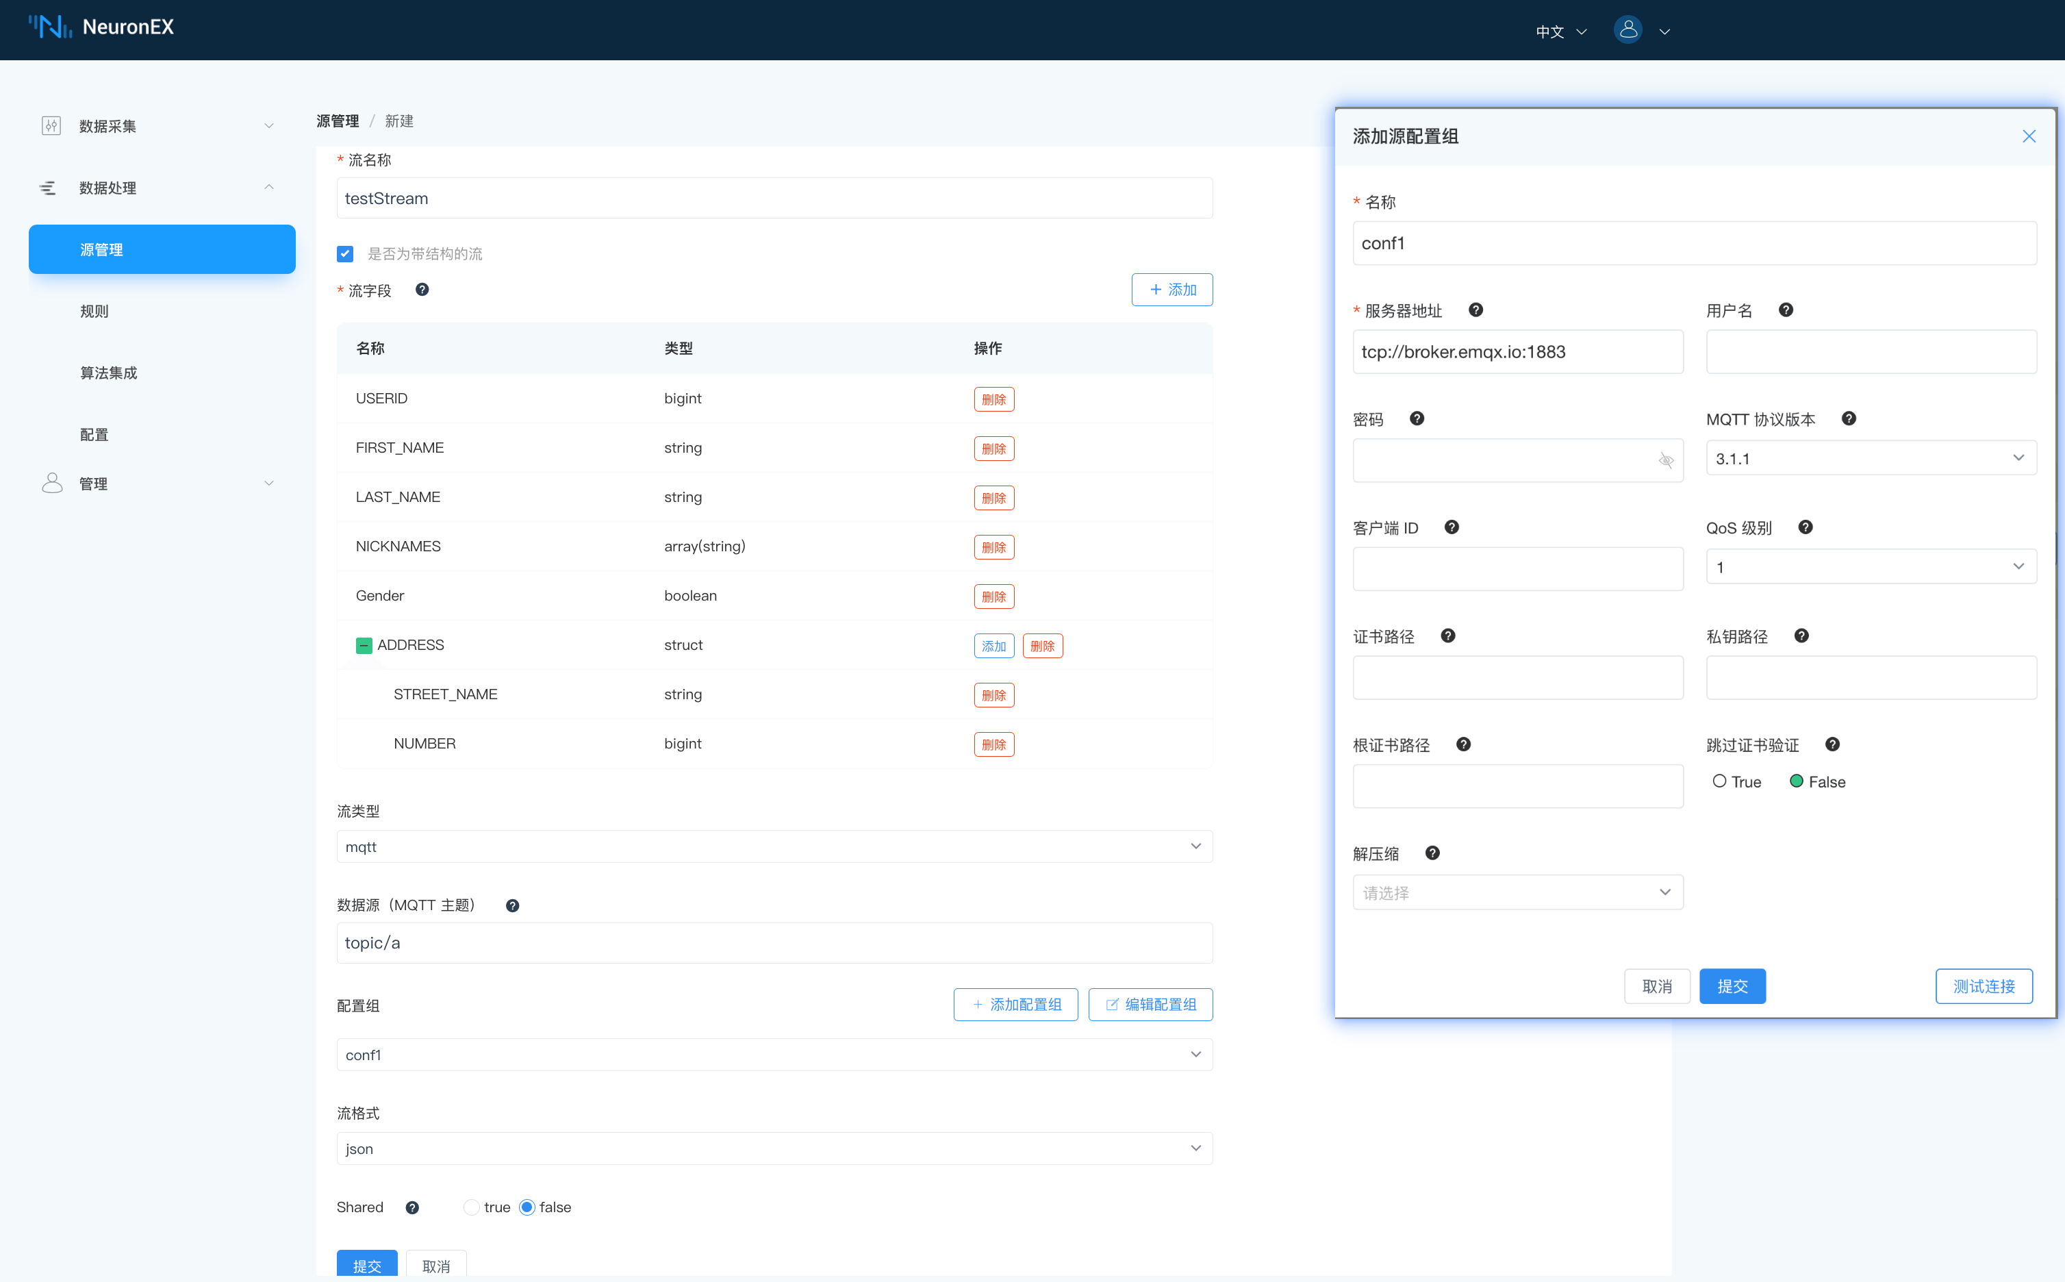Open 规则 in the sidebar menu

(94, 311)
